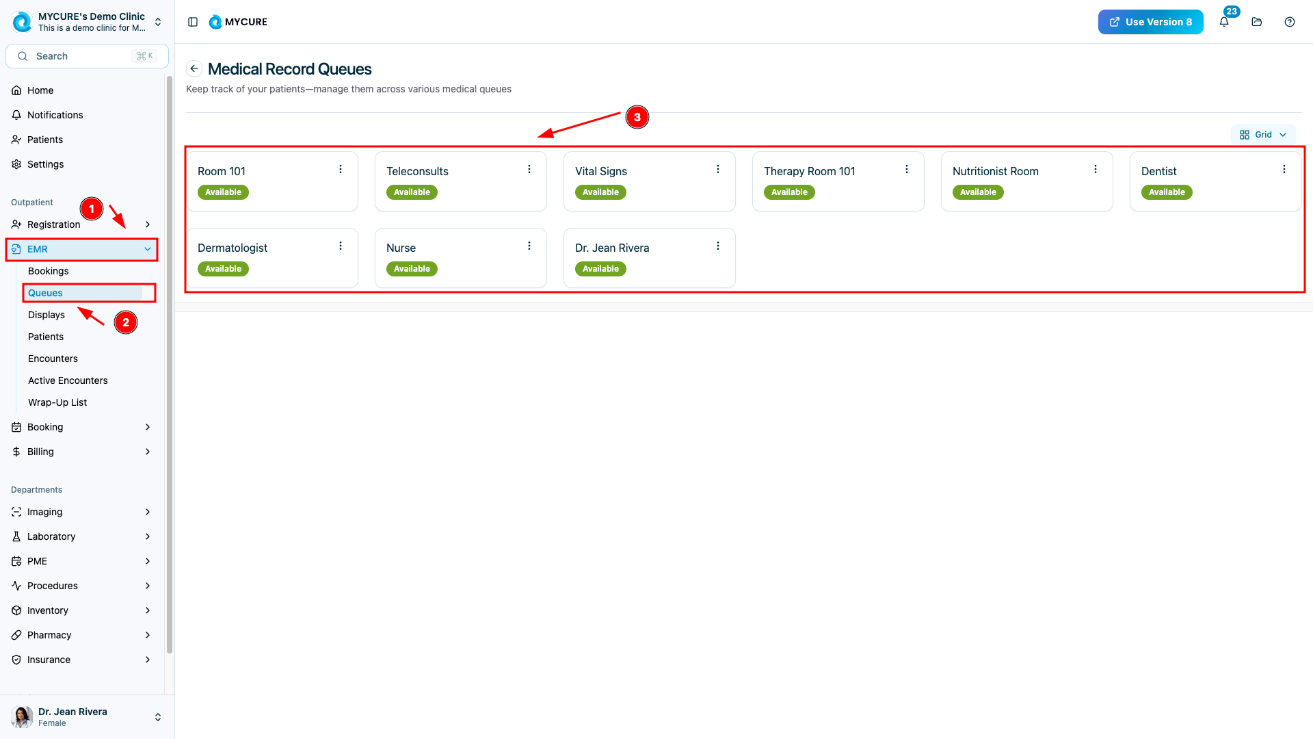Open the folder icon in header

click(1257, 22)
